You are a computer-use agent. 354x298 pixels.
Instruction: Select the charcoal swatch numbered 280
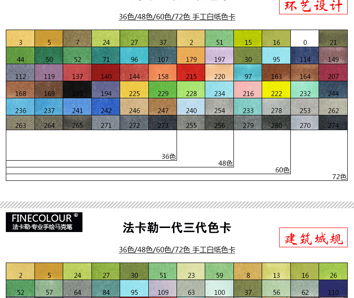coord(276,123)
